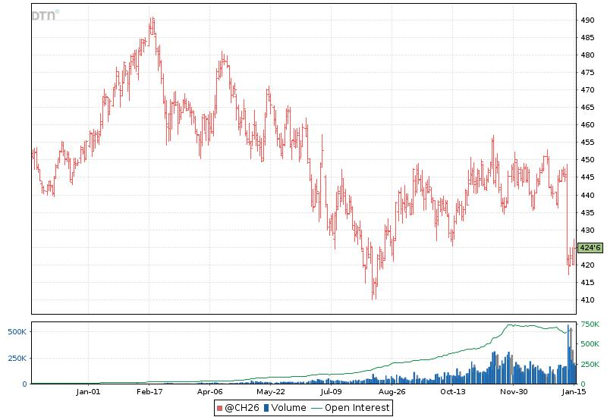
Task: Click the 250K volume axis label
Action: click(17, 358)
